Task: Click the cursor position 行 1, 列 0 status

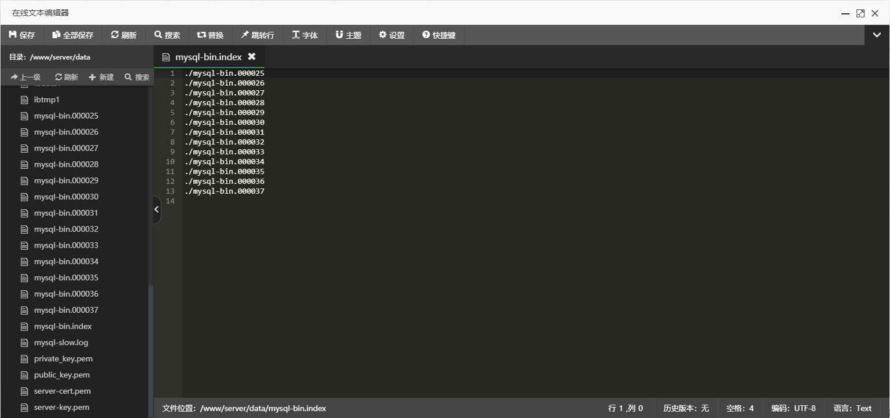Action: [x=626, y=408]
